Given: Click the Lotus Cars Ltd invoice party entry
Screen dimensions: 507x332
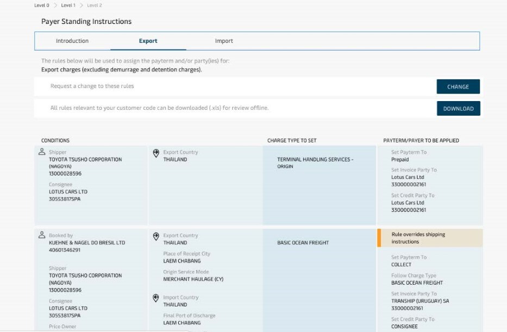Looking at the screenshot, I should 408,177.
